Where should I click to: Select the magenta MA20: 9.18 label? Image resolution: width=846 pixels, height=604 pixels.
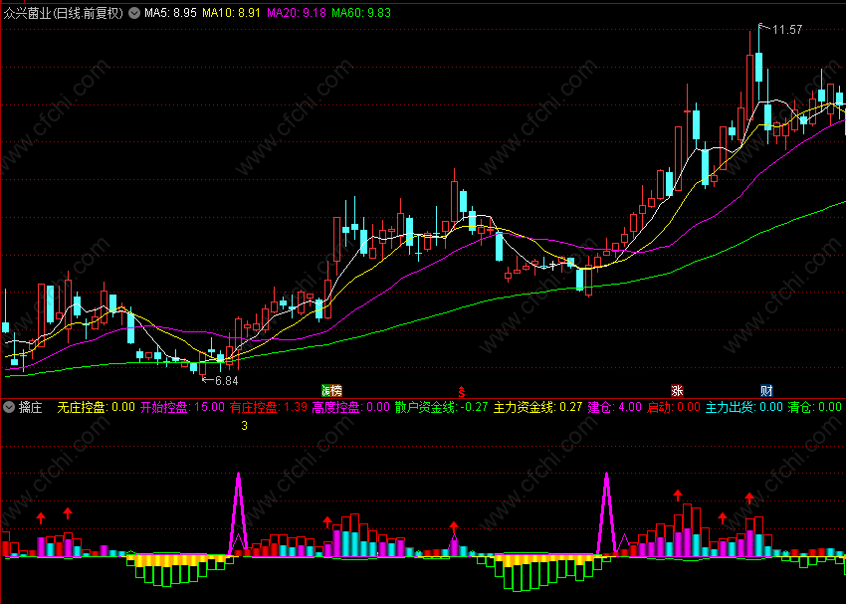(x=297, y=12)
